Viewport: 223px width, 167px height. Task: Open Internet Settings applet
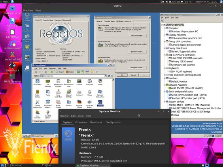click(x=69, y=94)
